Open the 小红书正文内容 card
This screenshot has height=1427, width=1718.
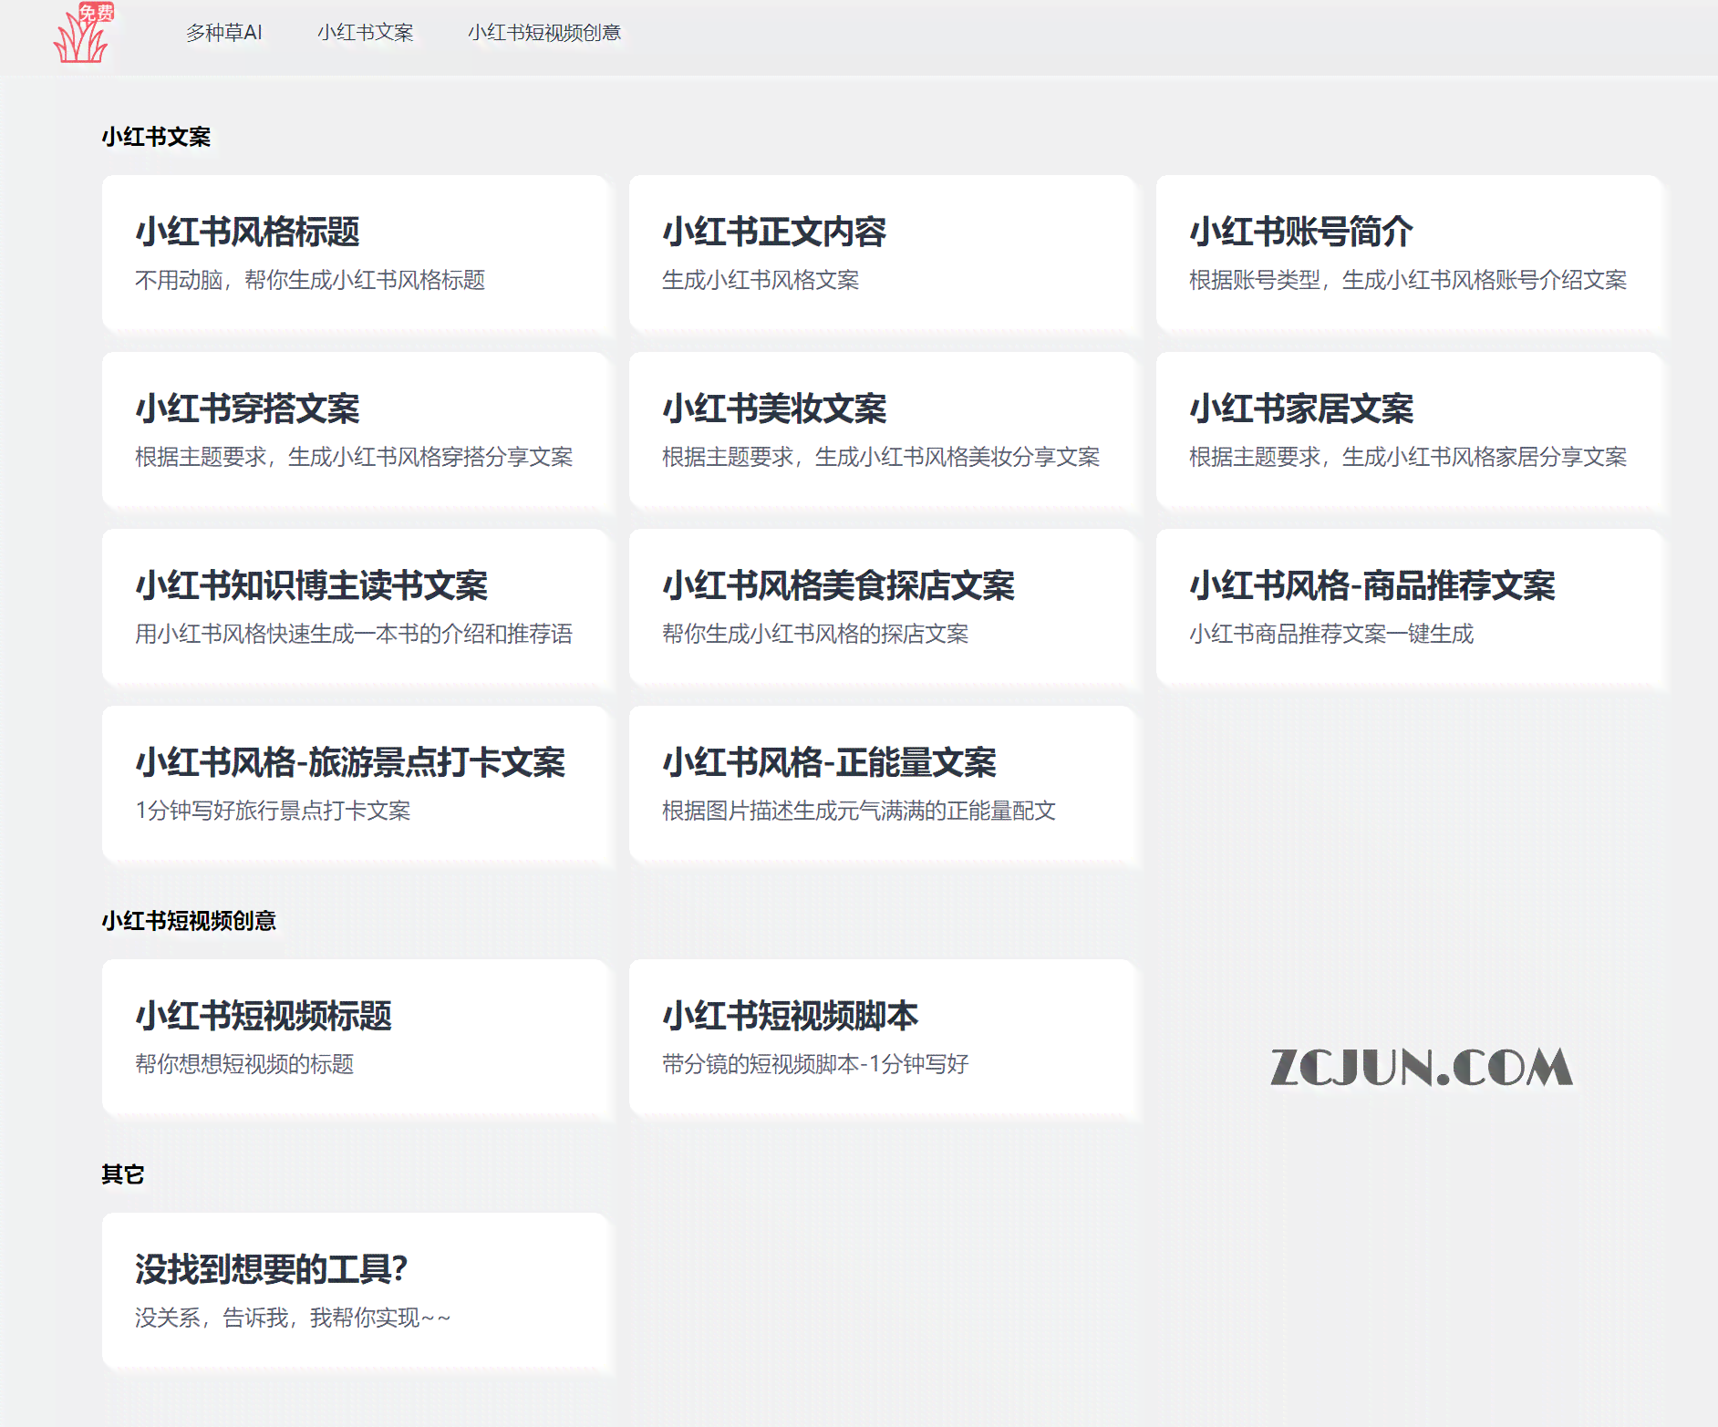[882, 253]
